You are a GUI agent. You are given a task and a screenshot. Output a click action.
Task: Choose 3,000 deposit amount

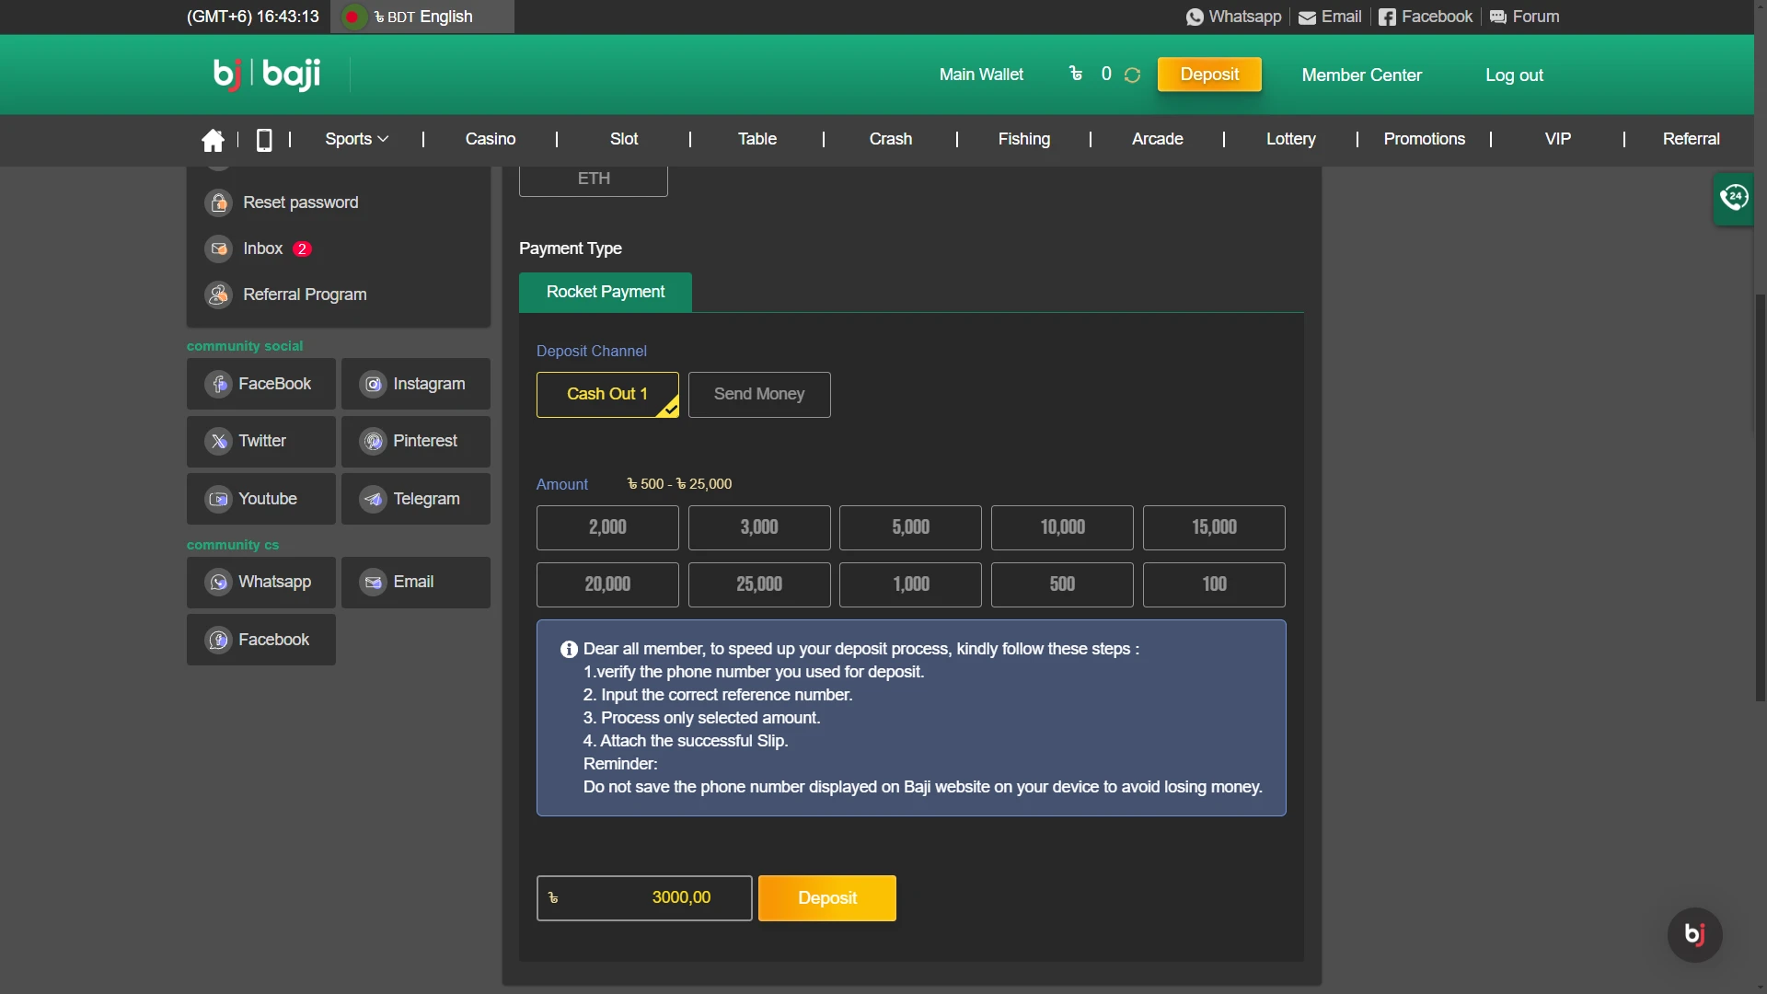[x=759, y=527]
